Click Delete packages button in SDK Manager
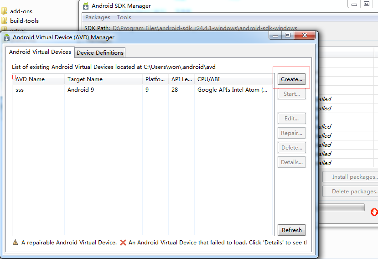 (x=350, y=192)
